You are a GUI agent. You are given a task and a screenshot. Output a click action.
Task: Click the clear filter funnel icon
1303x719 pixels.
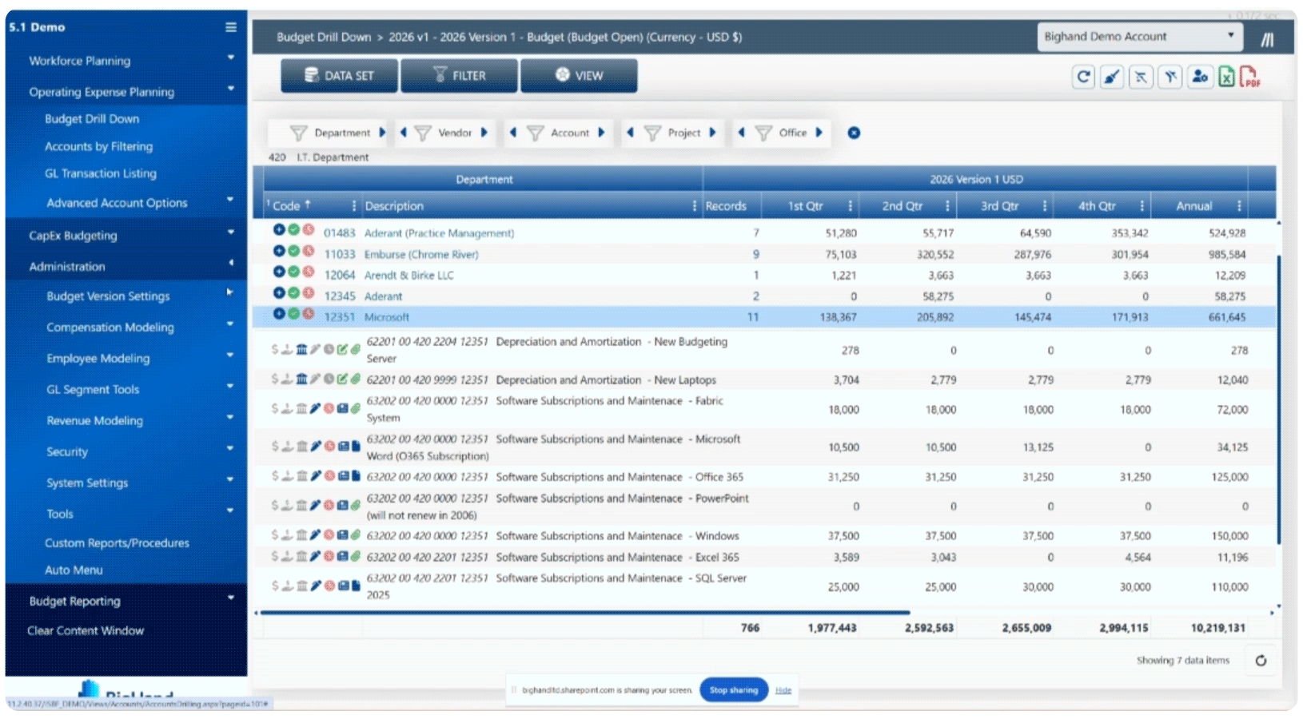click(1170, 77)
